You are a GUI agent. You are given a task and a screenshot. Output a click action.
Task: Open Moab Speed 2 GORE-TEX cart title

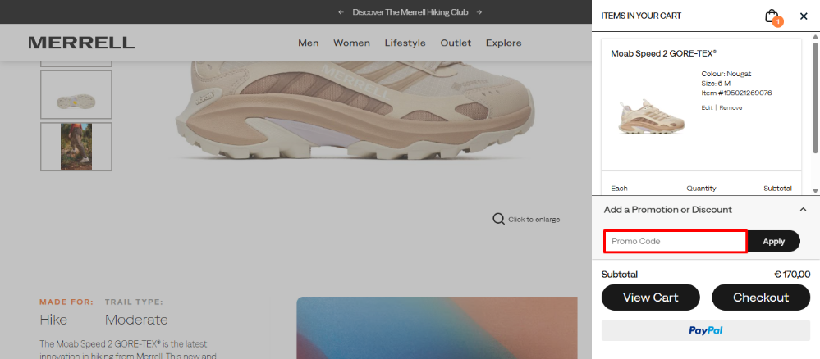(x=664, y=53)
